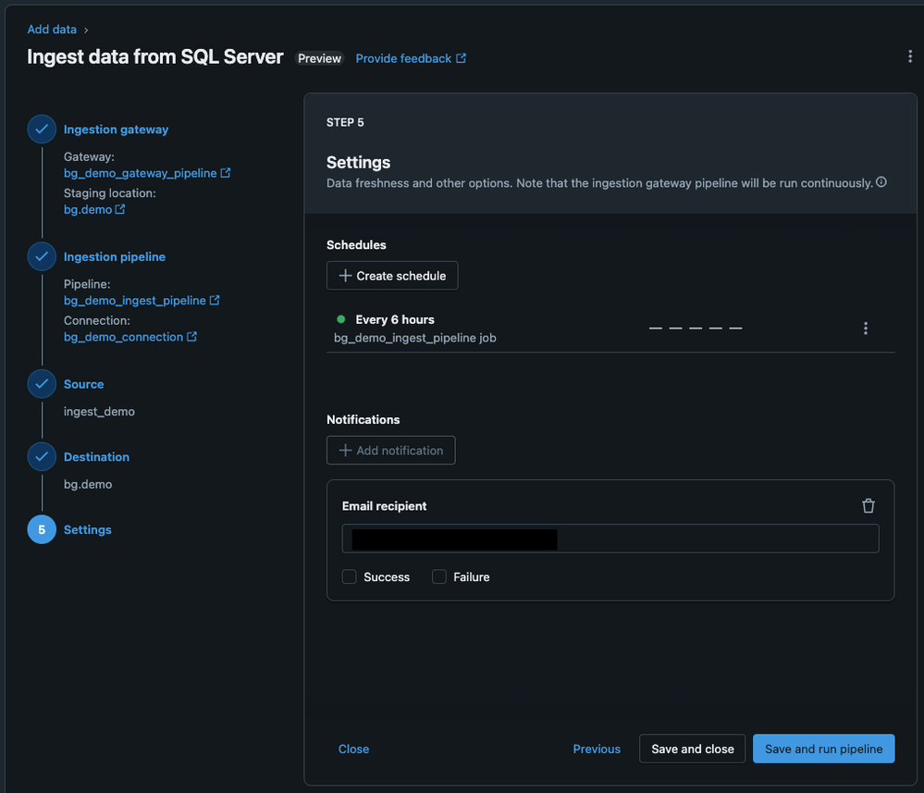Open the bg_demo_ingest_pipeline link
The image size is (924, 793).
pos(135,300)
